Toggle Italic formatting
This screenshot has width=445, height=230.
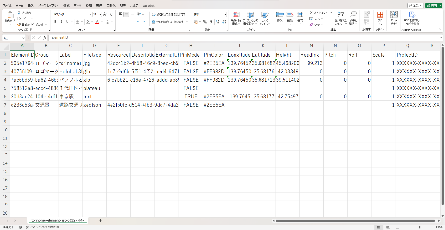click(x=61, y=22)
